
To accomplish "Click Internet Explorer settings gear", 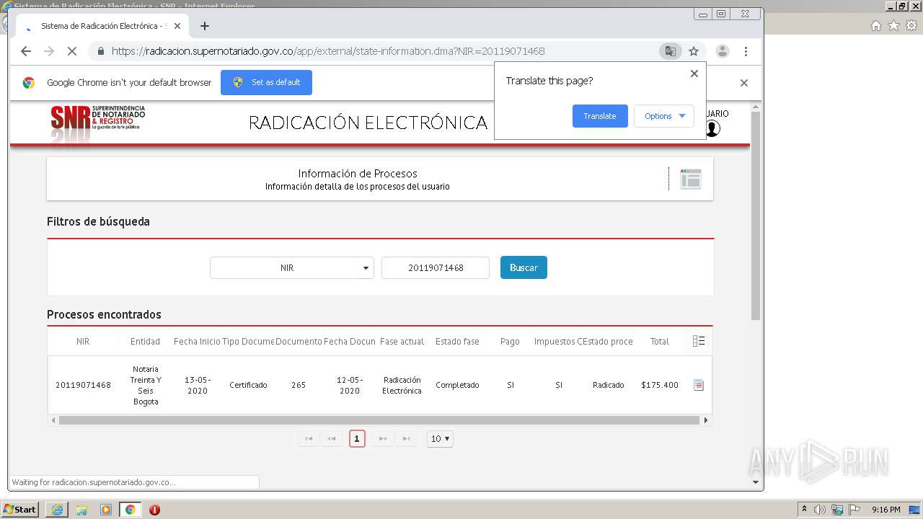I will click(911, 26).
